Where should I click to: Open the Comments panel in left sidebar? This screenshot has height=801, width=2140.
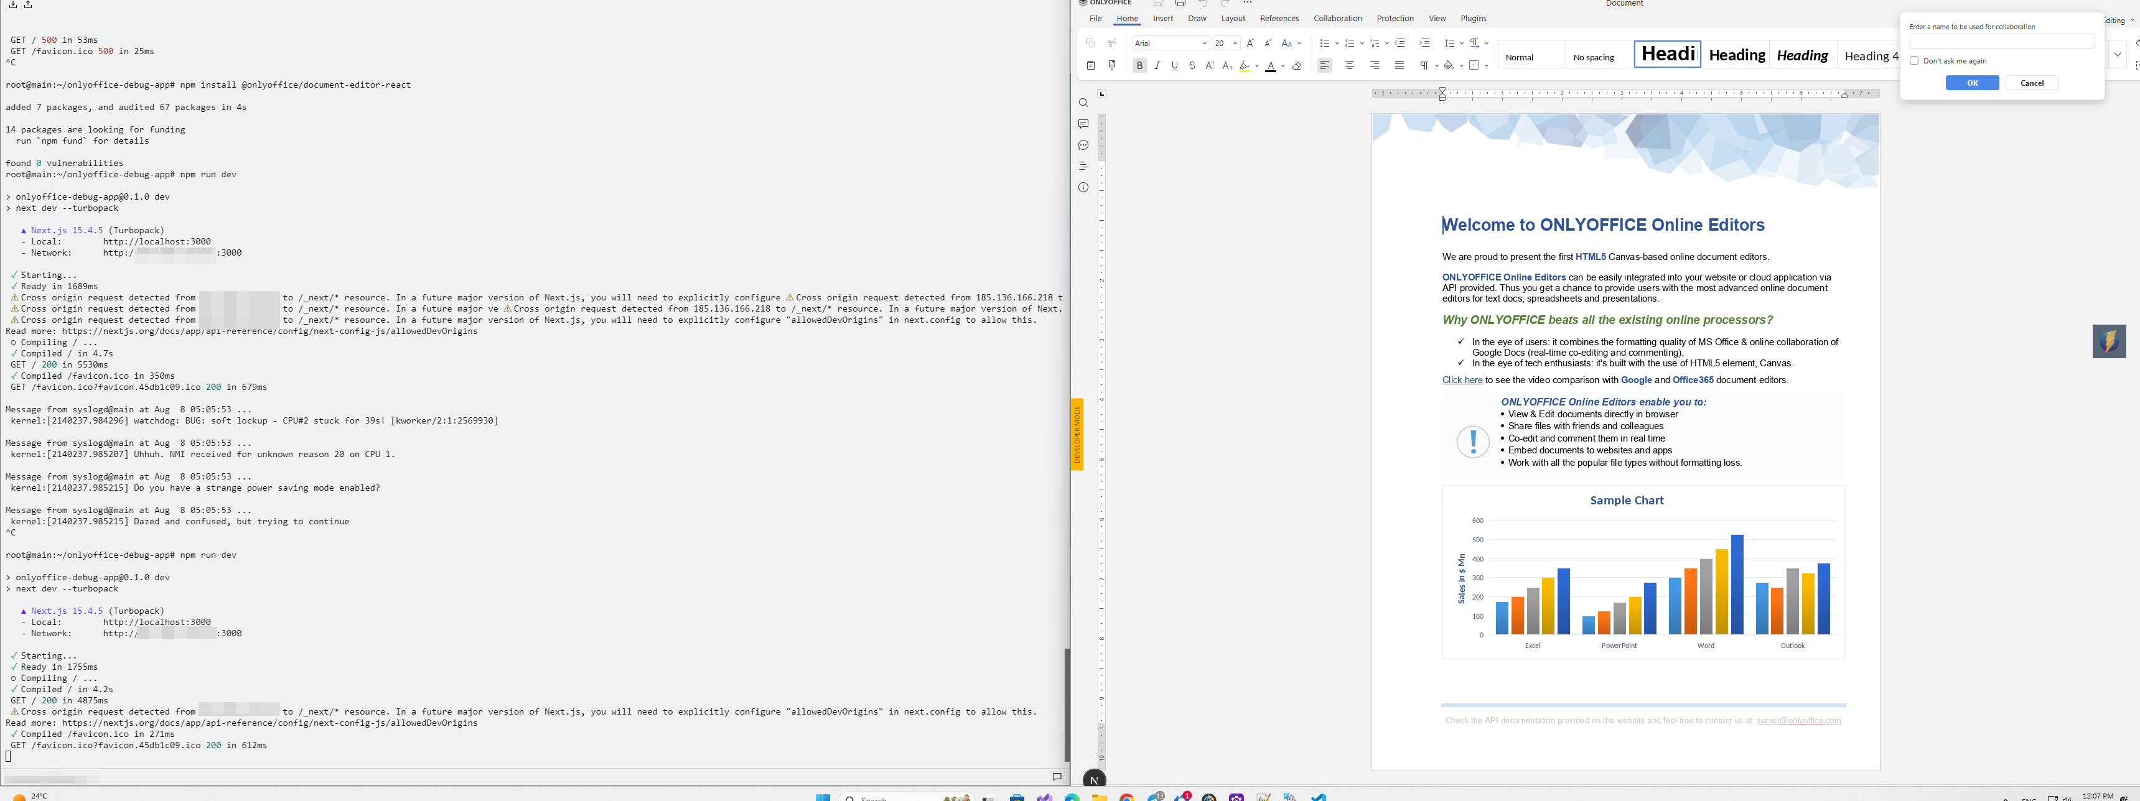[x=1083, y=124]
